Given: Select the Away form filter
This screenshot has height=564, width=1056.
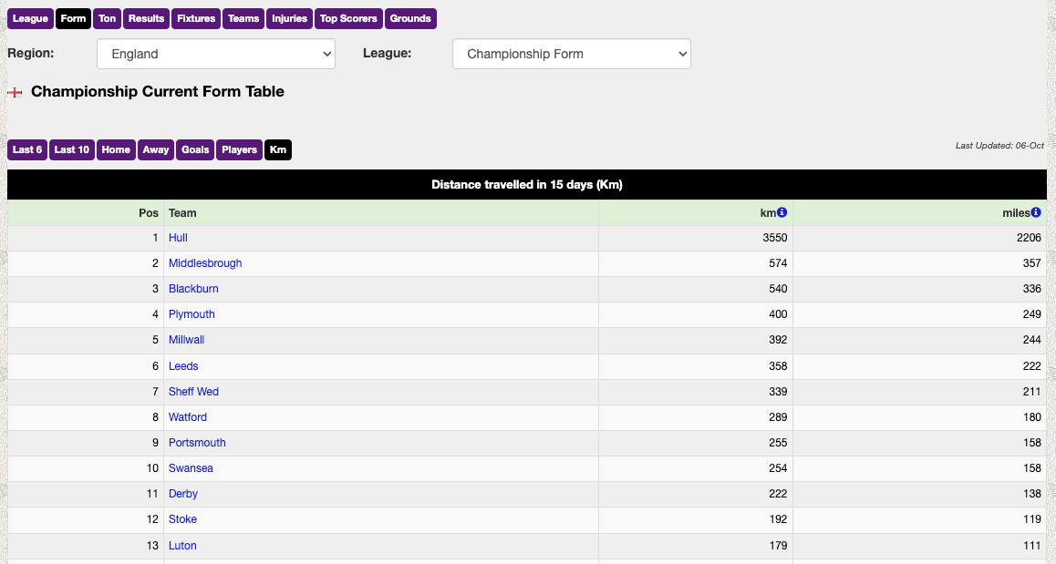Looking at the screenshot, I should click(x=156, y=149).
